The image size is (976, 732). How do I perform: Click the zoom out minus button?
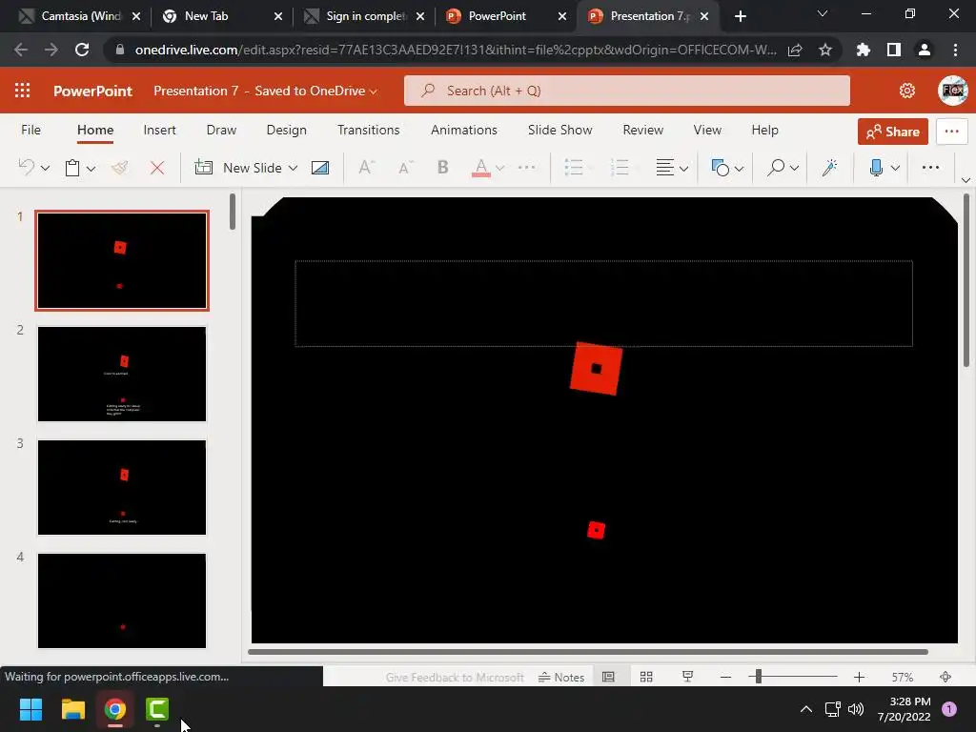click(x=725, y=678)
